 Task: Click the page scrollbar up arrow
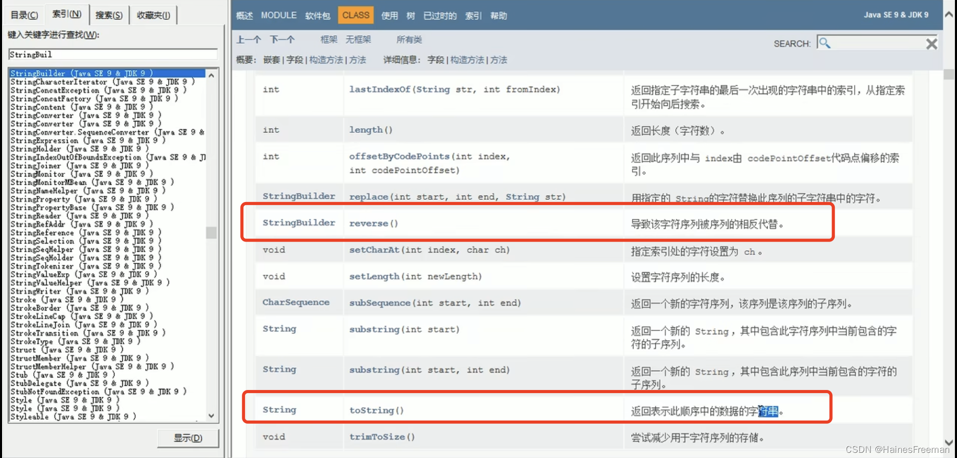pos(949,15)
